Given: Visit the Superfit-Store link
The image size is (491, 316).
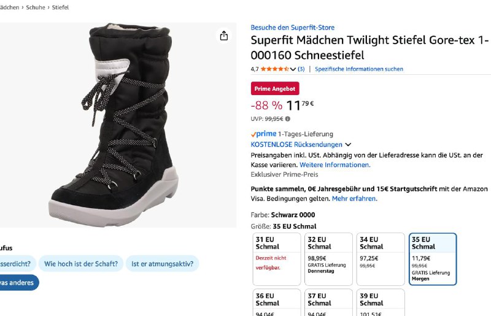Looking at the screenshot, I should pyautogui.click(x=292, y=28).
